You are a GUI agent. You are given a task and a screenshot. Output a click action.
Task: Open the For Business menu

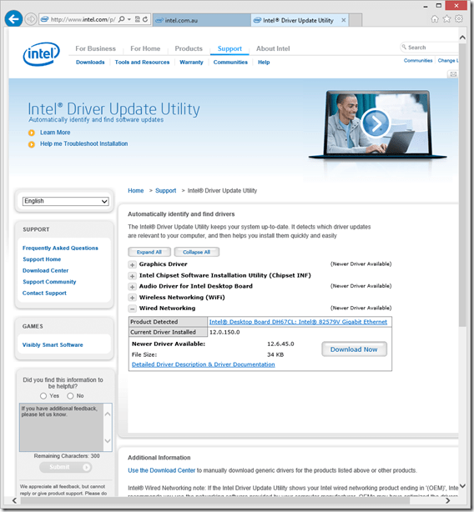pos(95,48)
